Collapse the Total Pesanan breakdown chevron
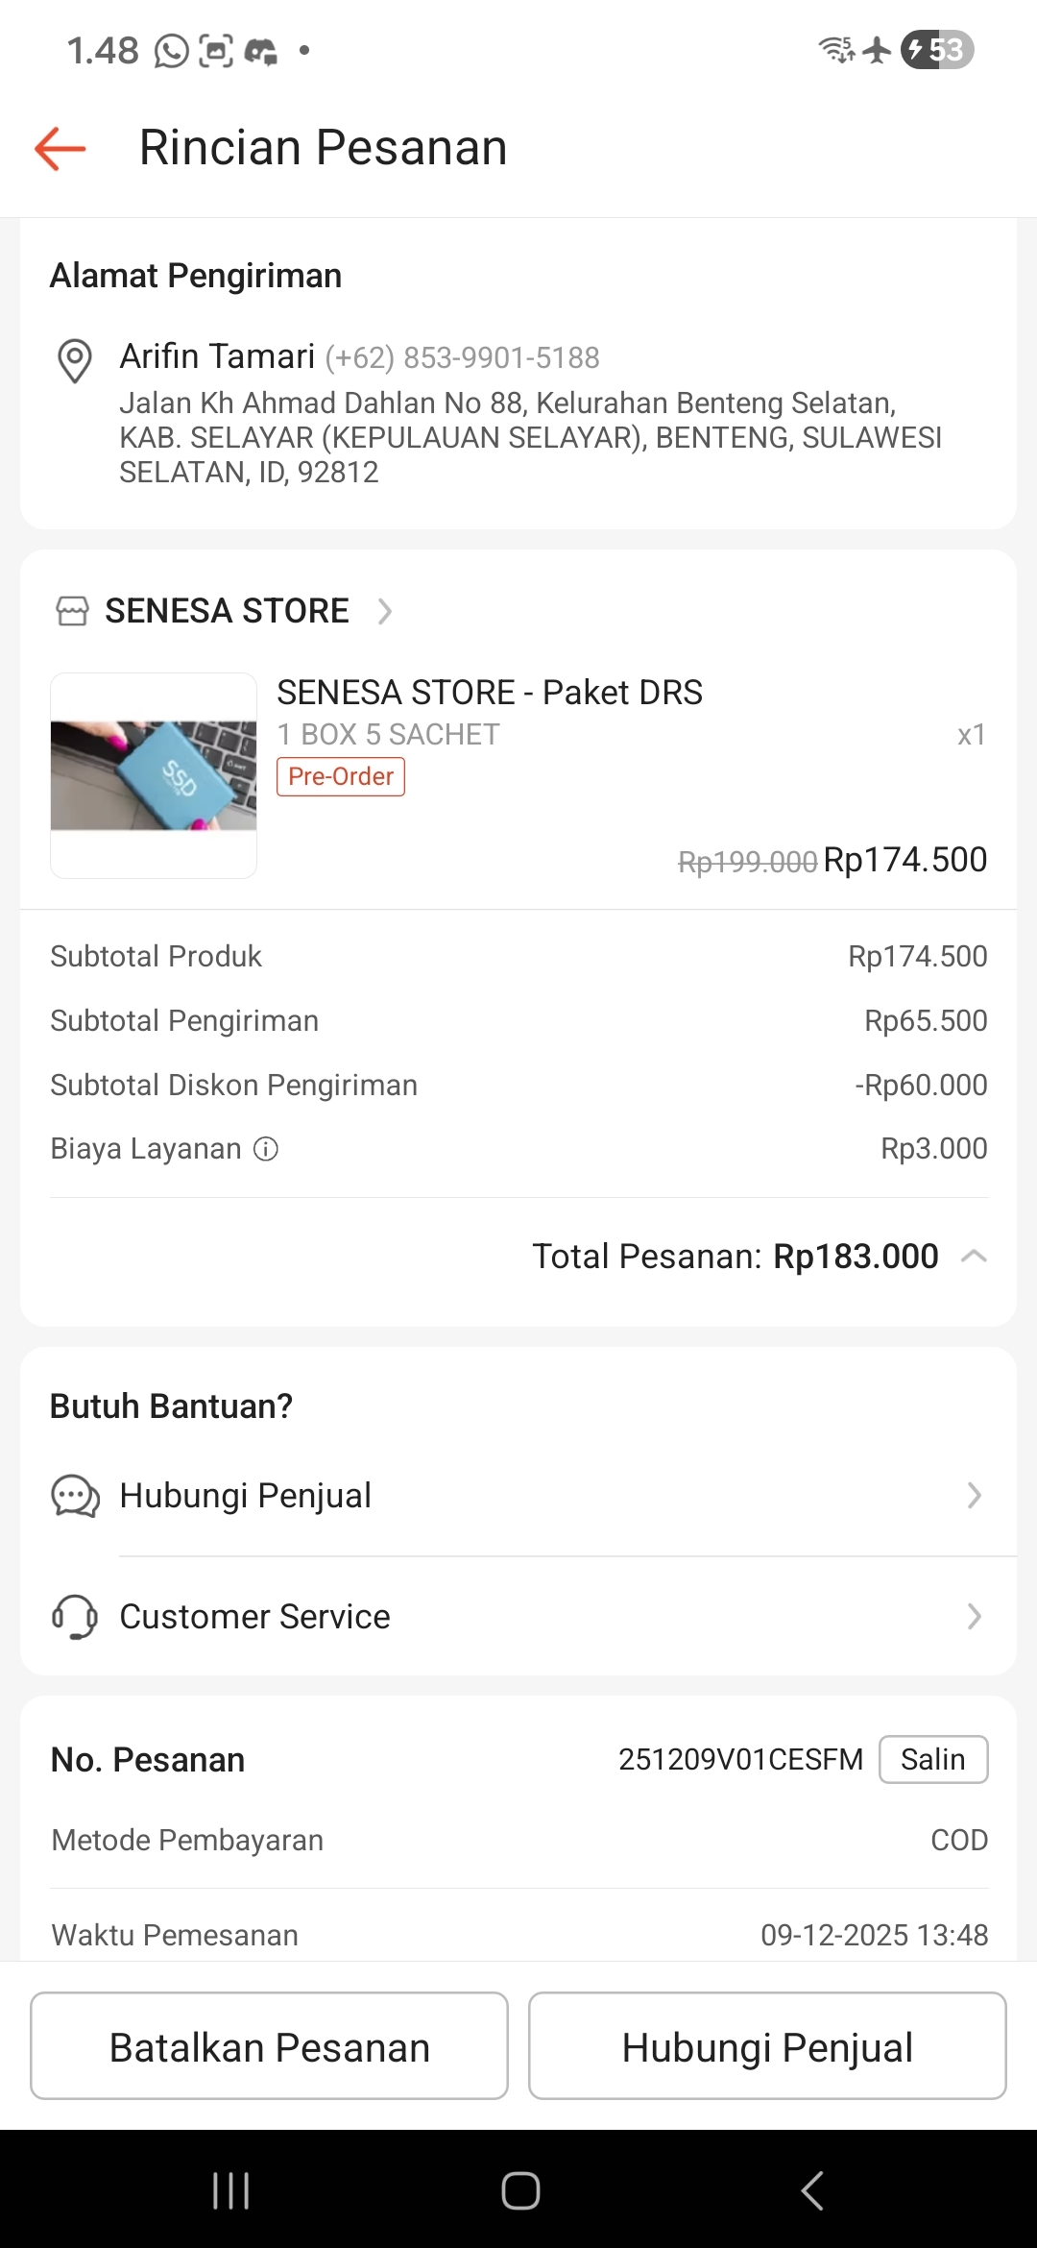This screenshot has width=1037, height=2248. [974, 1257]
